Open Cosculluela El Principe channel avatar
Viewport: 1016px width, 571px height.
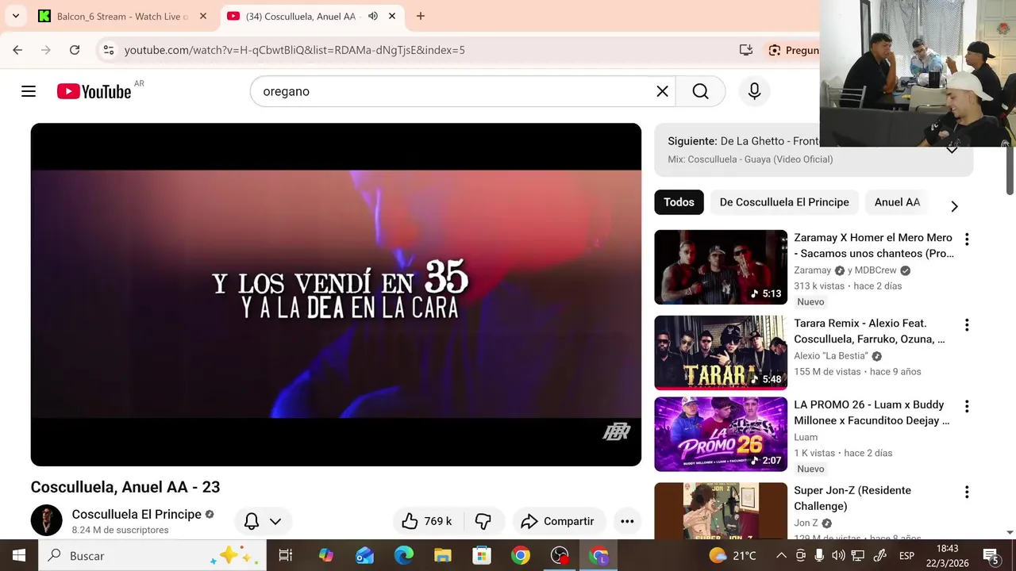(x=46, y=520)
